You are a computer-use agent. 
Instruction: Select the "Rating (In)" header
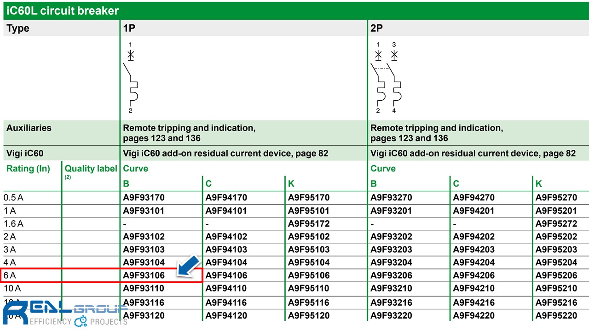[28, 168]
